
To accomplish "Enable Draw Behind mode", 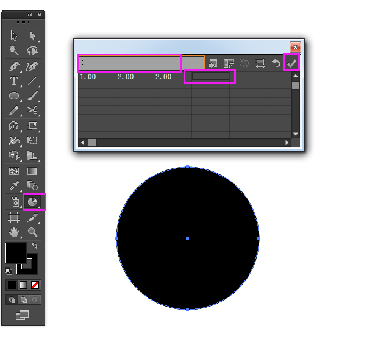I will click(x=23, y=299).
